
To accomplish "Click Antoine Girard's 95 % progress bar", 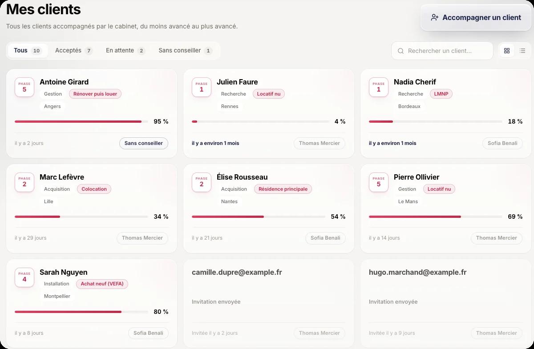I will (81, 121).
